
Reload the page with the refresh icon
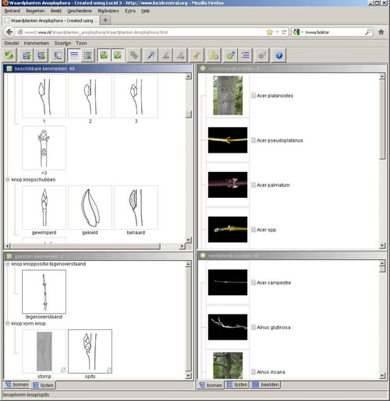284,32
